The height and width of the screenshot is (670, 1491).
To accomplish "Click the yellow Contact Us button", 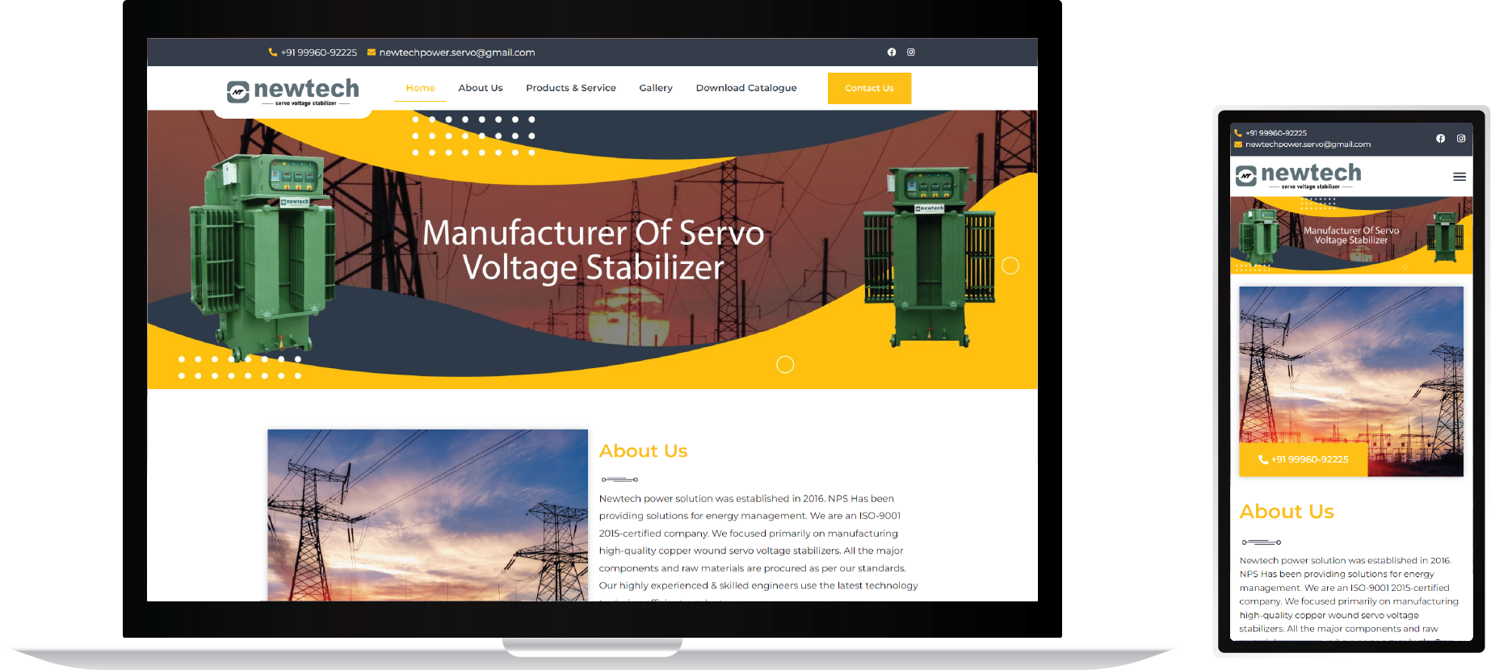I will 869,88.
